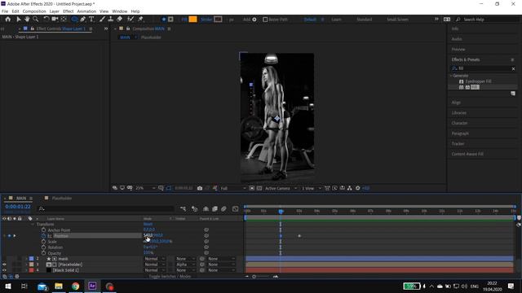
Task: Select the Eyedropper Fill effect
Action: tap(478, 81)
